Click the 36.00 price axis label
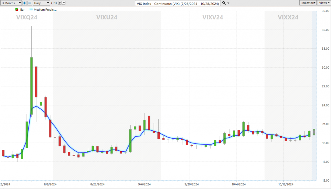Screen dimensions: 331x189 pos(326,30)
